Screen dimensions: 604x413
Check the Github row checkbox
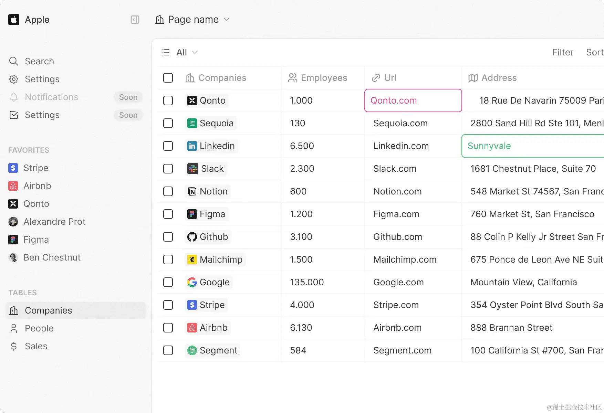168,237
